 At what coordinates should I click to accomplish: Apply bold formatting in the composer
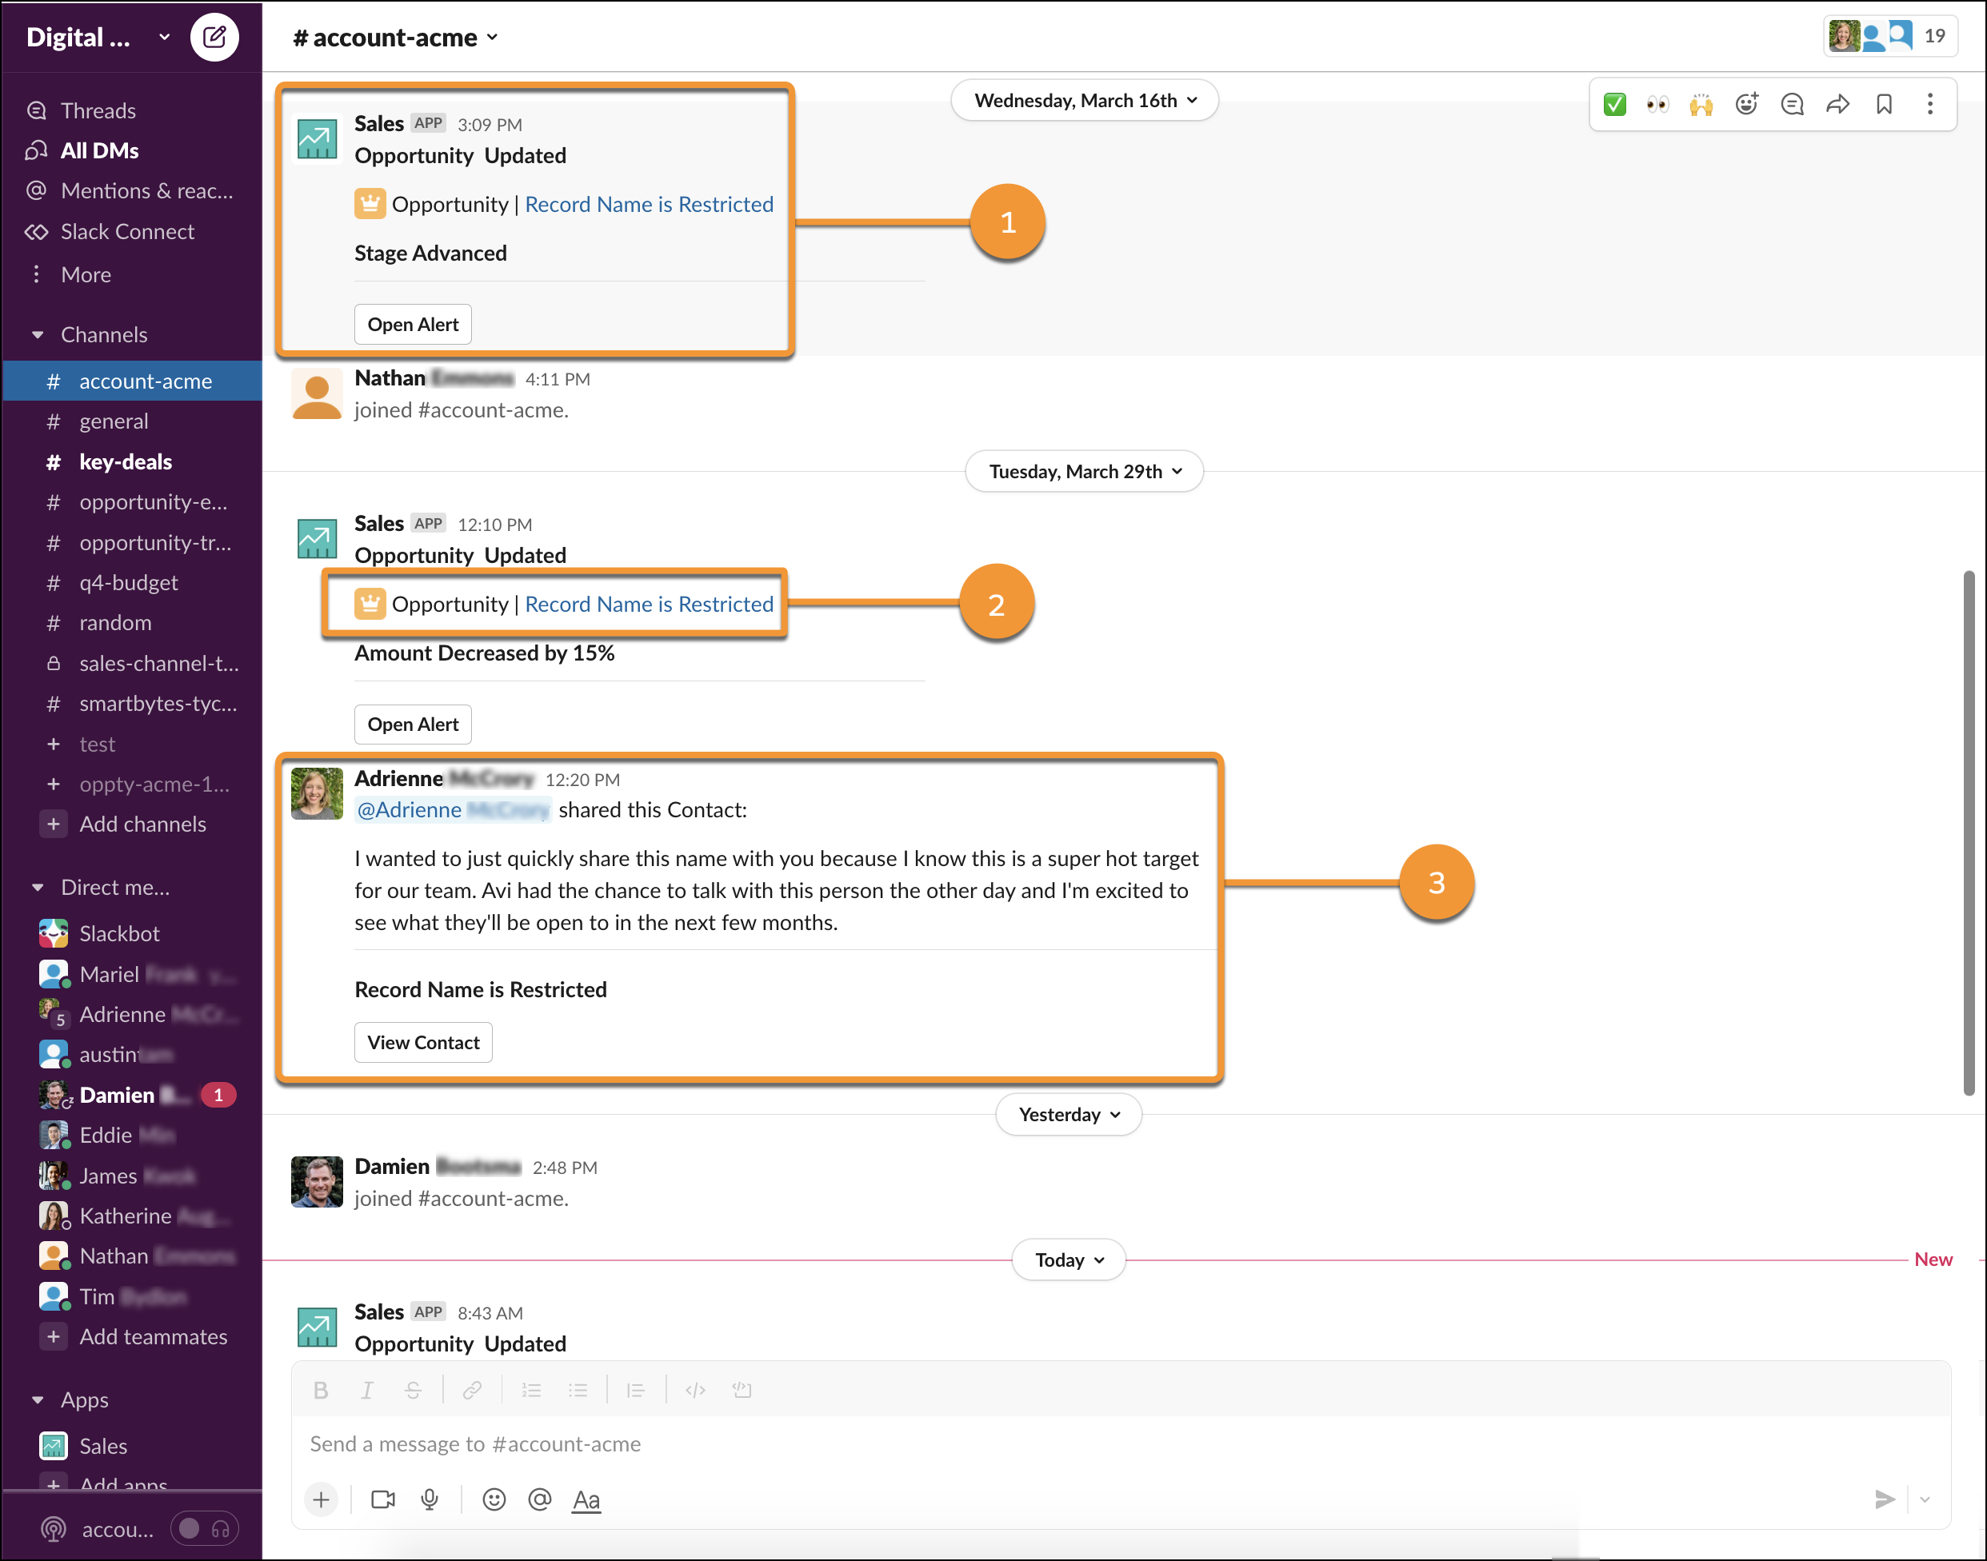321,1390
